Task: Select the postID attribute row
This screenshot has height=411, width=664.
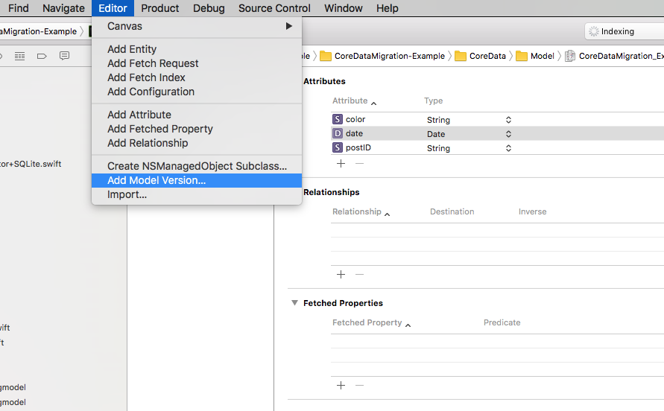Action: click(x=497, y=147)
